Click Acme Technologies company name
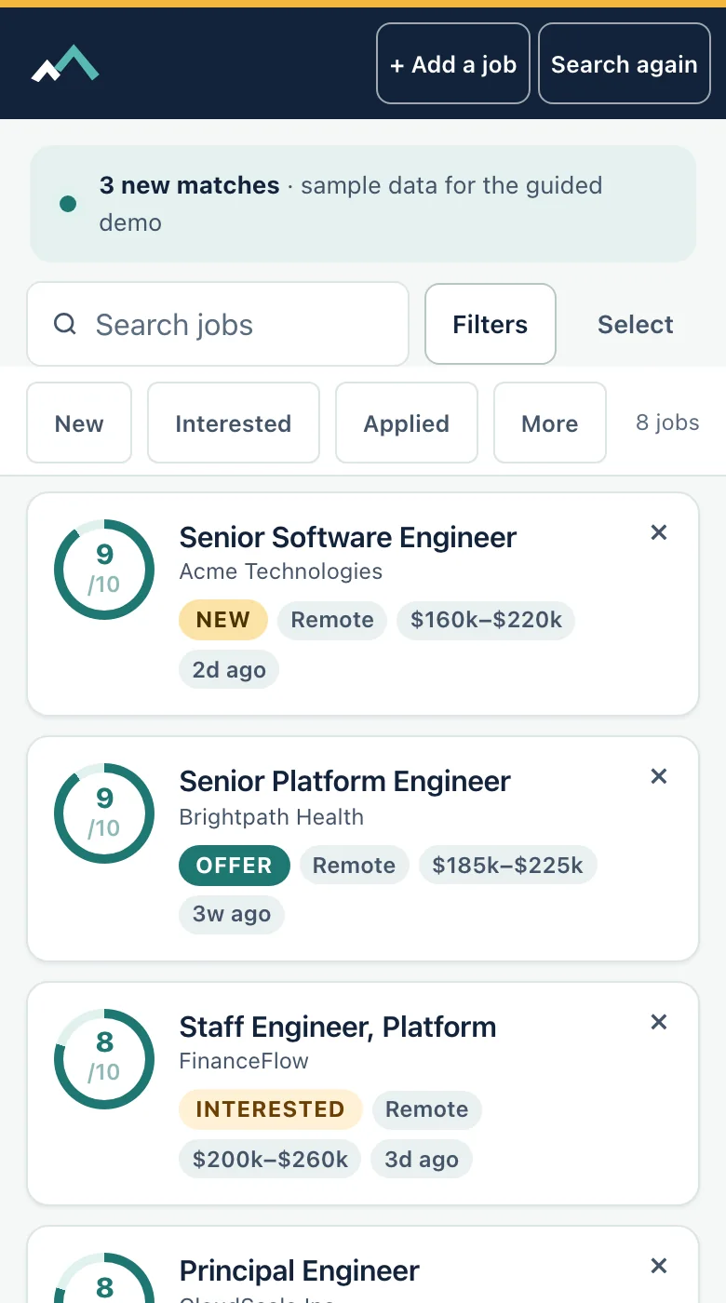Screen dimensions: 726x1303 (281, 571)
